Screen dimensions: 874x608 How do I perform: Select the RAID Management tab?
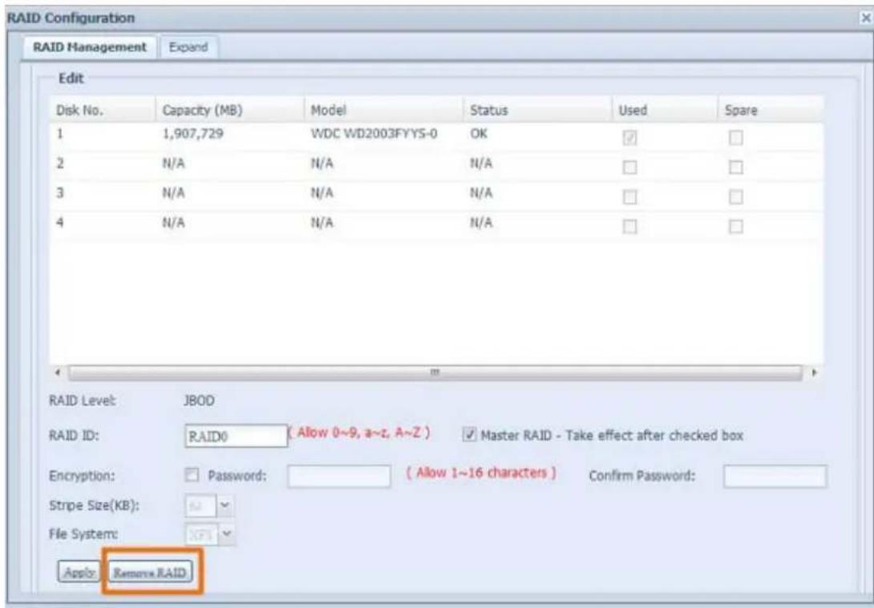click(x=89, y=47)
